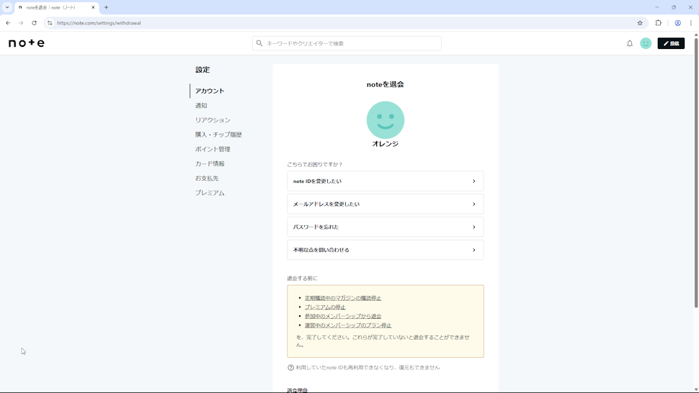The height and width of the screenshot is (393, 699).
Task: Bookmark this page with the star
Action: pos(640,23)
